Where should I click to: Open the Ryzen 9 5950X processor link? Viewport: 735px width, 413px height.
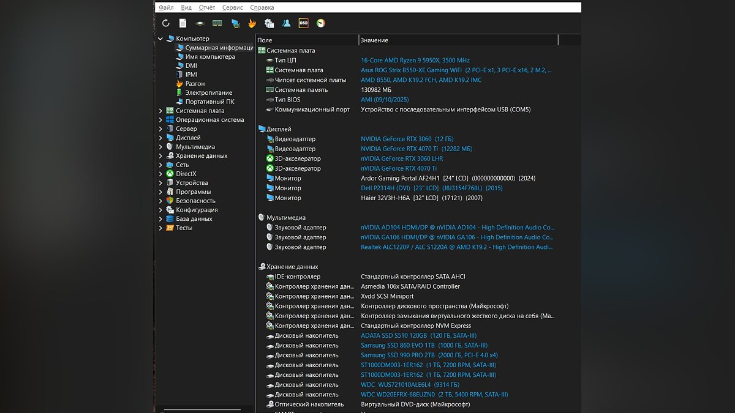(415, 61)
